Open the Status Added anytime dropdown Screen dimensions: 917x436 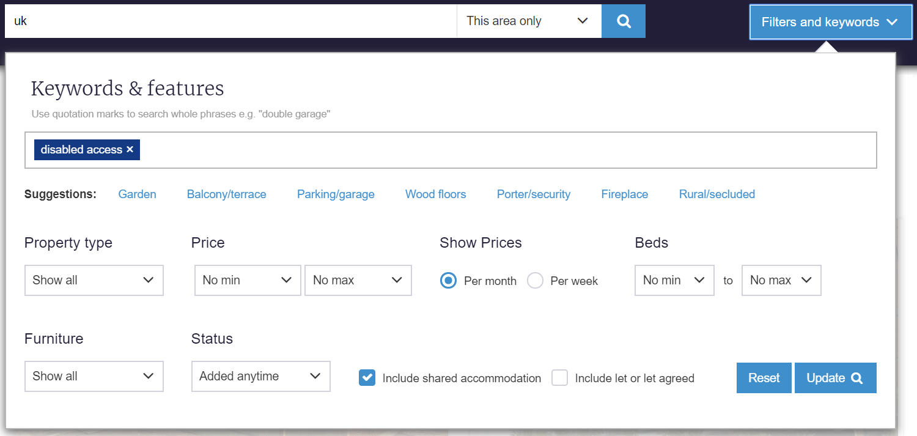coord(261,376)
